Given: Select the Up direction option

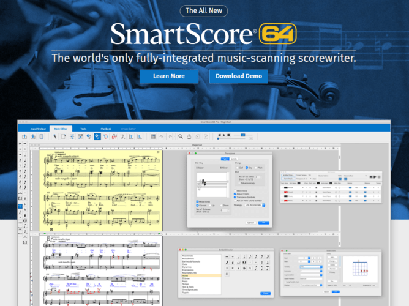Looking at the screenshot, I should coord(210,206).
